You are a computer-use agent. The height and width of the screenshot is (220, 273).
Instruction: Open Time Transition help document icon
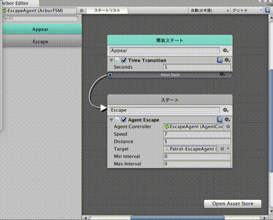click(220, 60)
